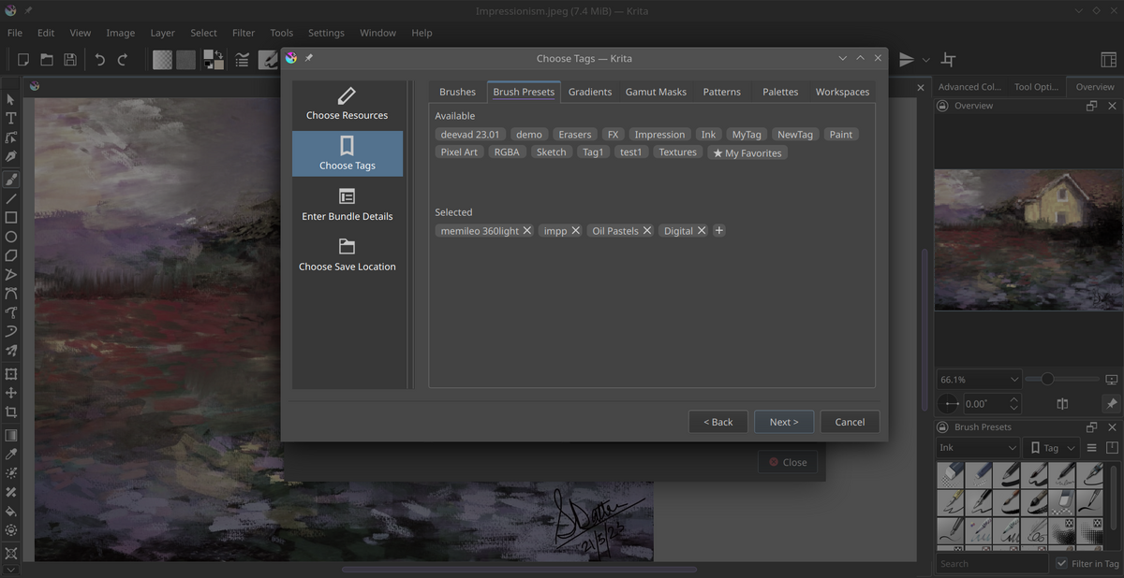Open the Choose Workspace icon
This screenshot has height=578, width=1124.
pos(1108,60)
